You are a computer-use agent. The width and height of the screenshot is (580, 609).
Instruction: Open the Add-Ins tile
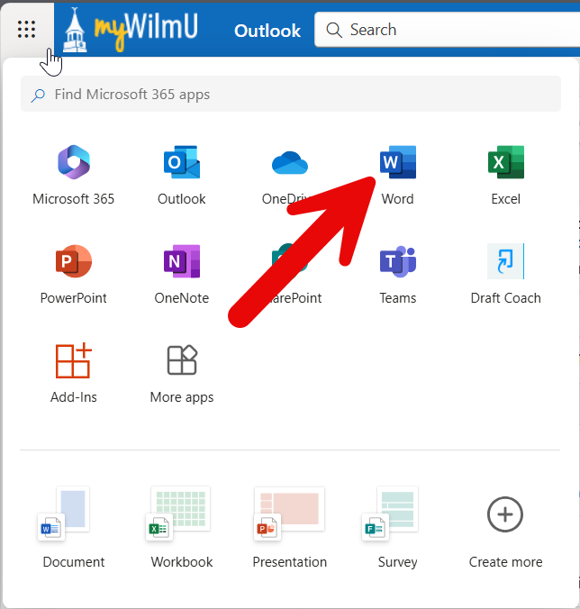[x=73, y=373]
